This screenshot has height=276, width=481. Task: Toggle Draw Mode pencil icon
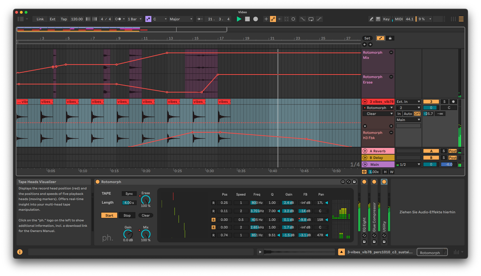pos(371,19)
